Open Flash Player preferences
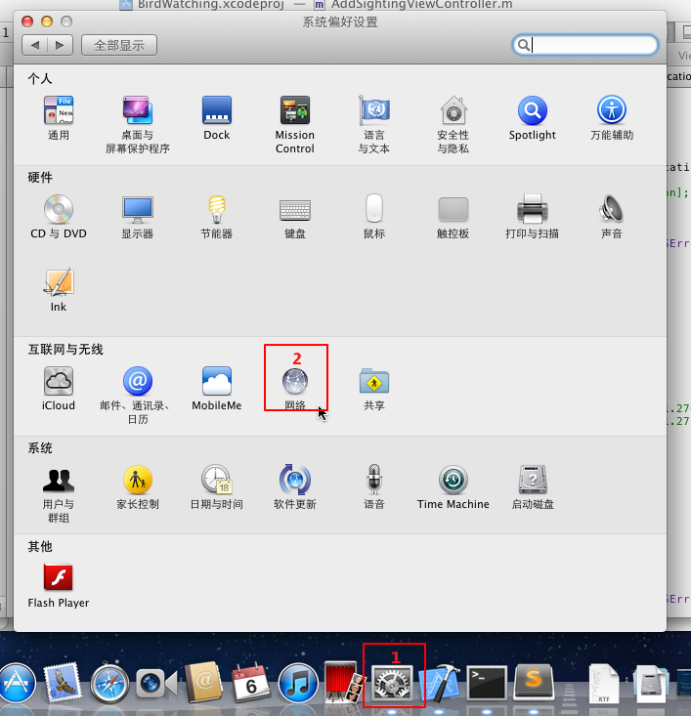The width and height of the screenshot is (691, 716). [x=59, y=585]
